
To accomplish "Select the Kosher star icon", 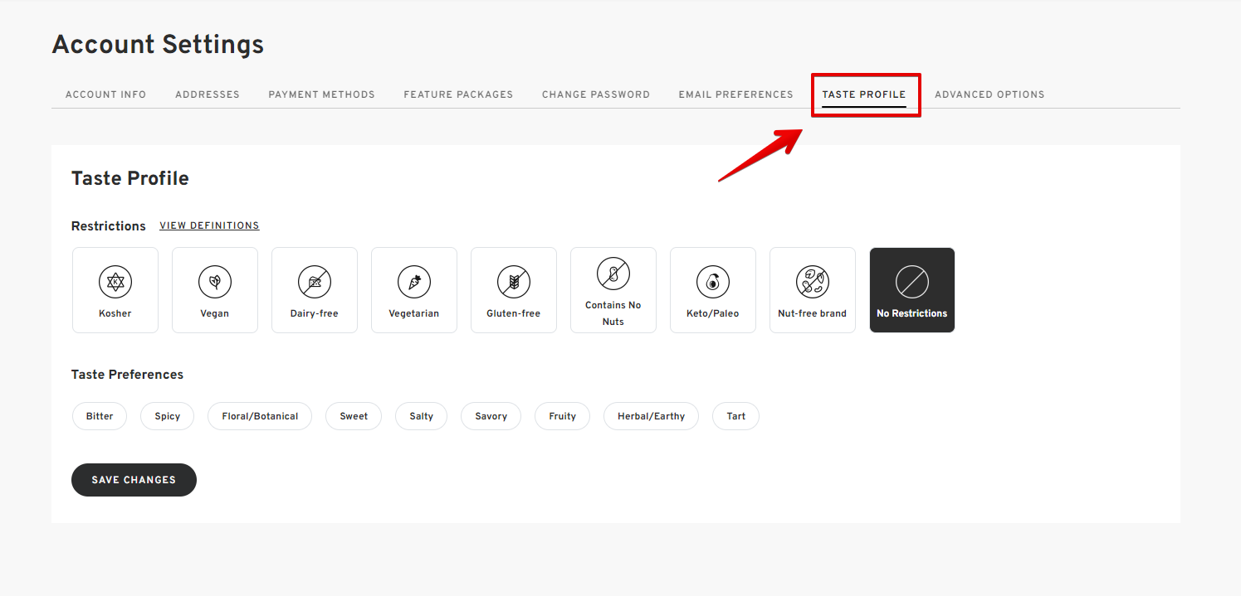I will coord(115,283).
